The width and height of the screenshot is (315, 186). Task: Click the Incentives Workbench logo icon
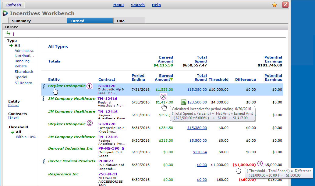point(5,13)
